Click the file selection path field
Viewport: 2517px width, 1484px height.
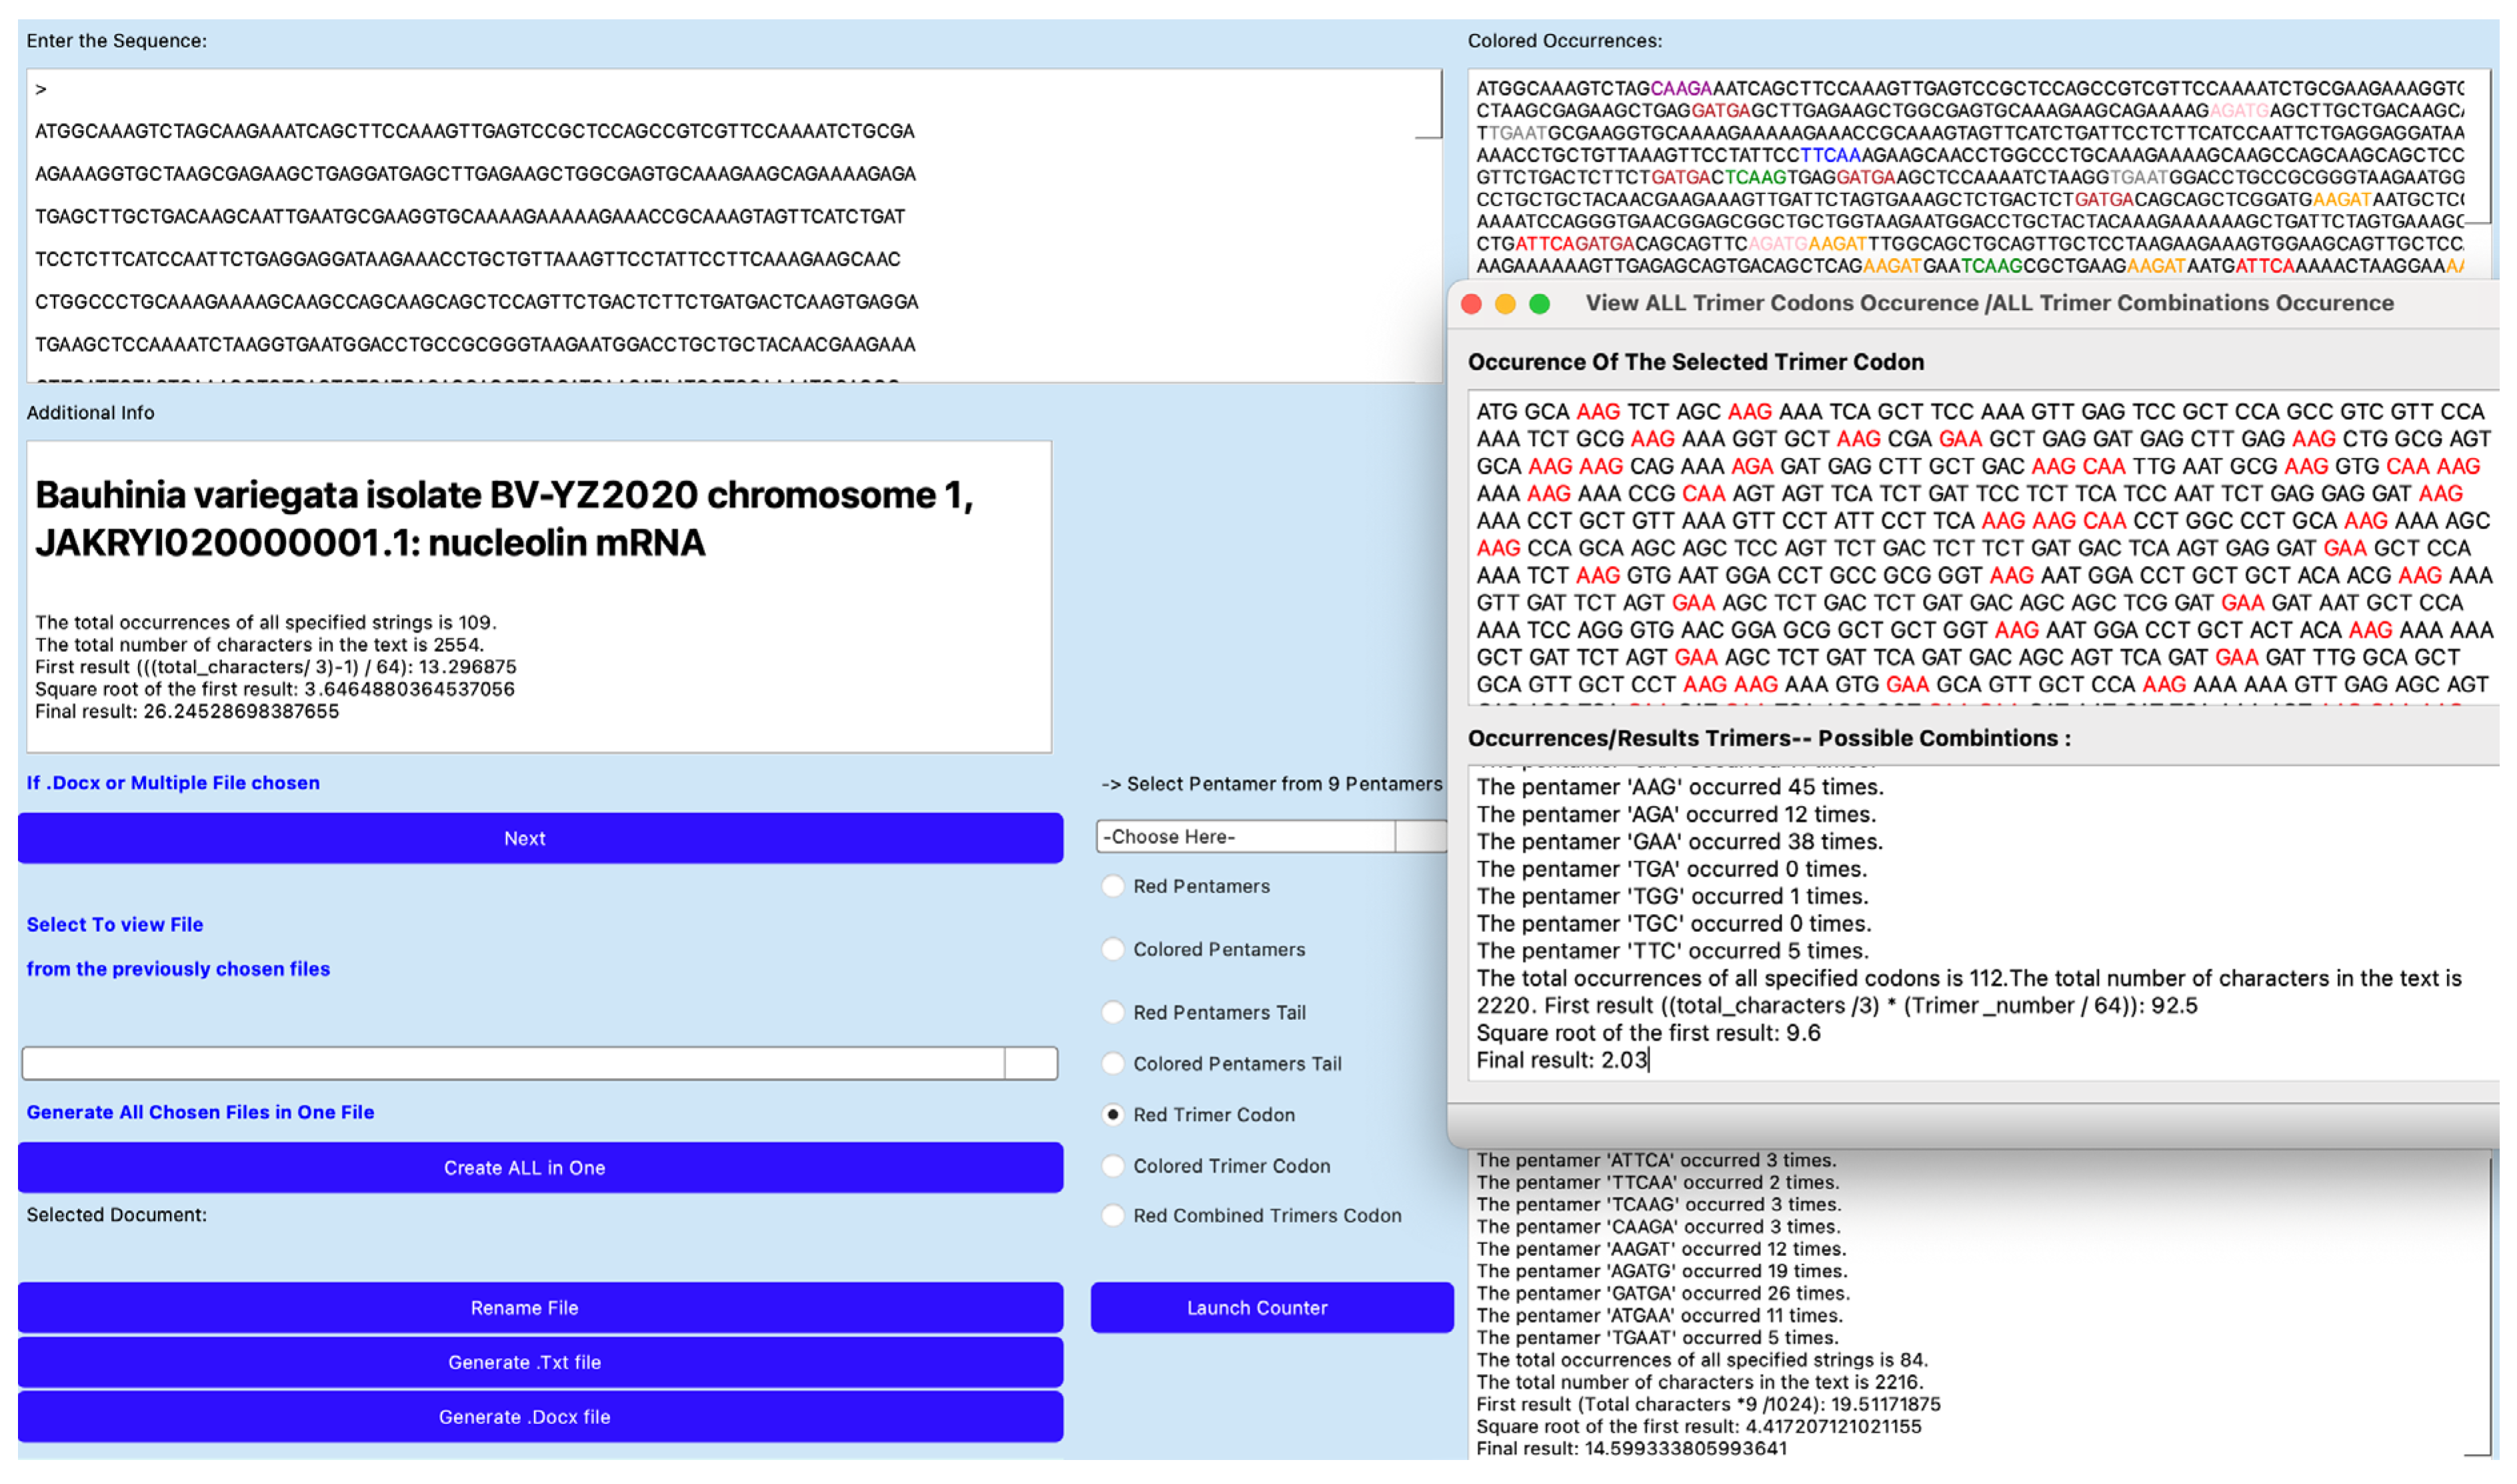(x=510, y=1063)
